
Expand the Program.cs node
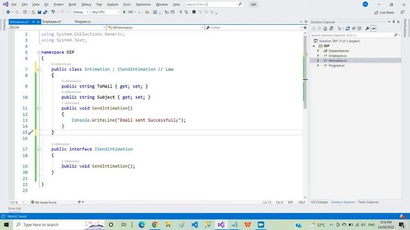click(x=318, y=65)
